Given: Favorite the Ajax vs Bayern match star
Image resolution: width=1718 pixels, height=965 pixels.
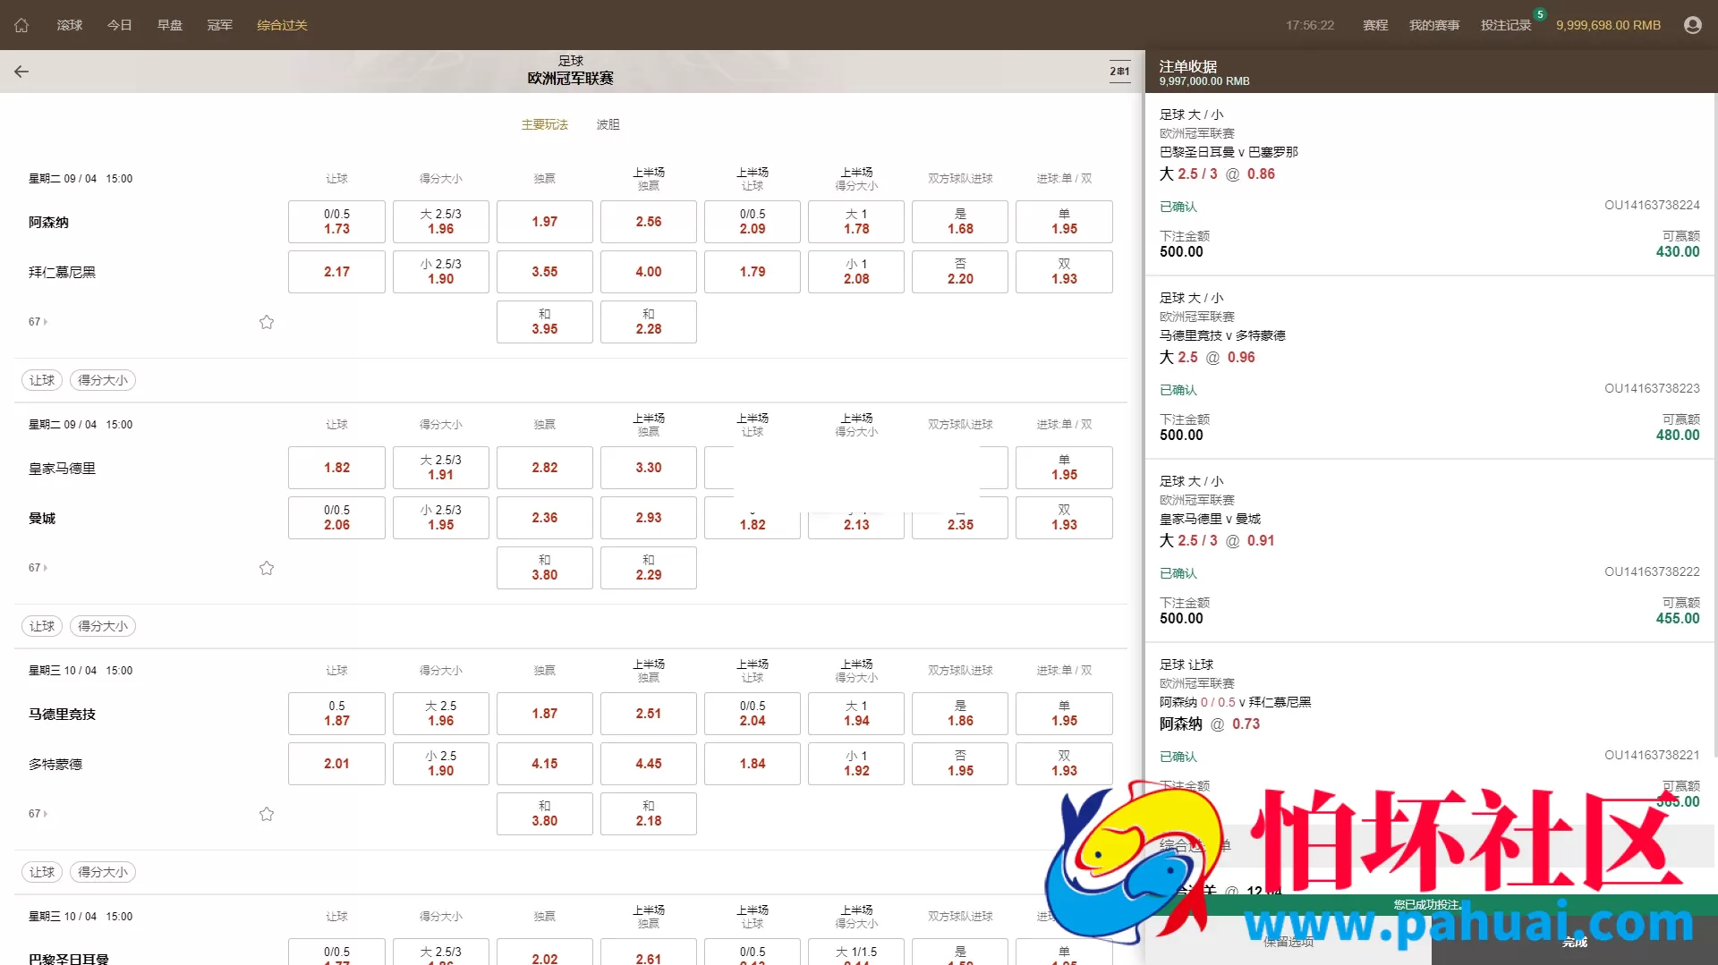Looking at the screenshot, I should (x=267, y=322).
